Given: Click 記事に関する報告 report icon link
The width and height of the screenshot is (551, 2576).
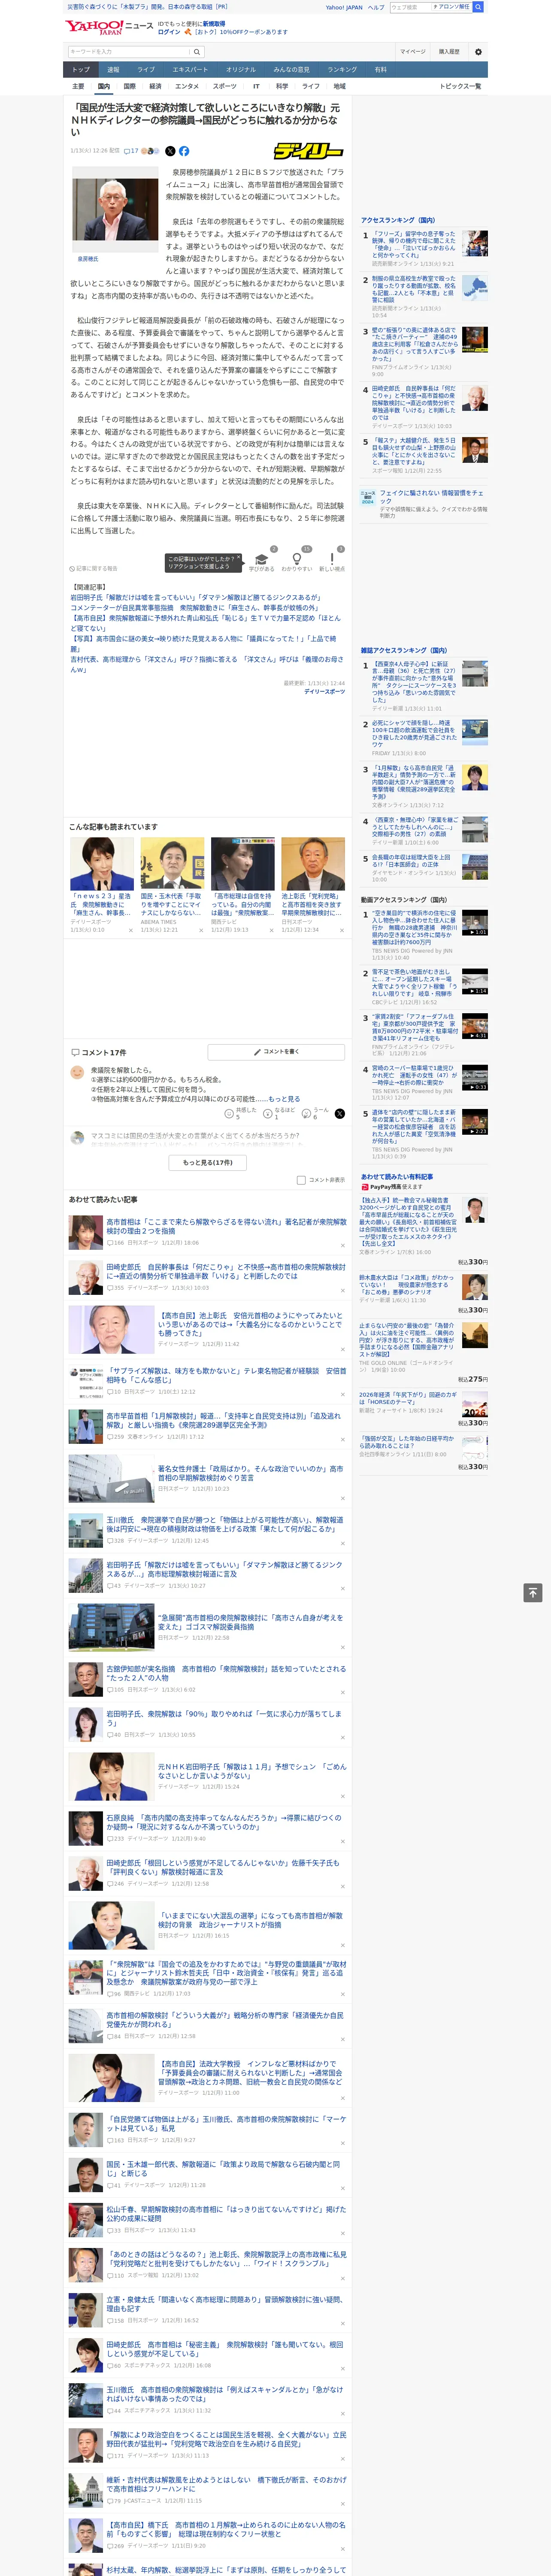Looking at the screenshot, I should point(93,568).
